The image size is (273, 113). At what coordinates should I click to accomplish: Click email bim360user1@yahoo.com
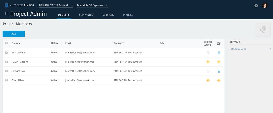(x=80, y=62)
